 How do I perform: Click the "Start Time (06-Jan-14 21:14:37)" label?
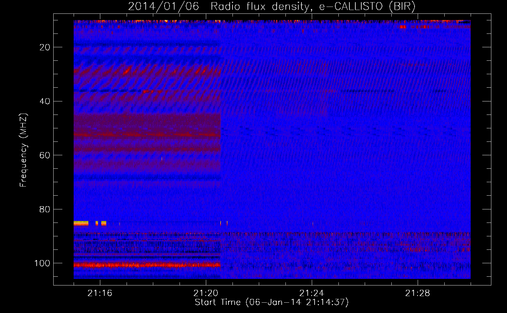pos(272,302)
